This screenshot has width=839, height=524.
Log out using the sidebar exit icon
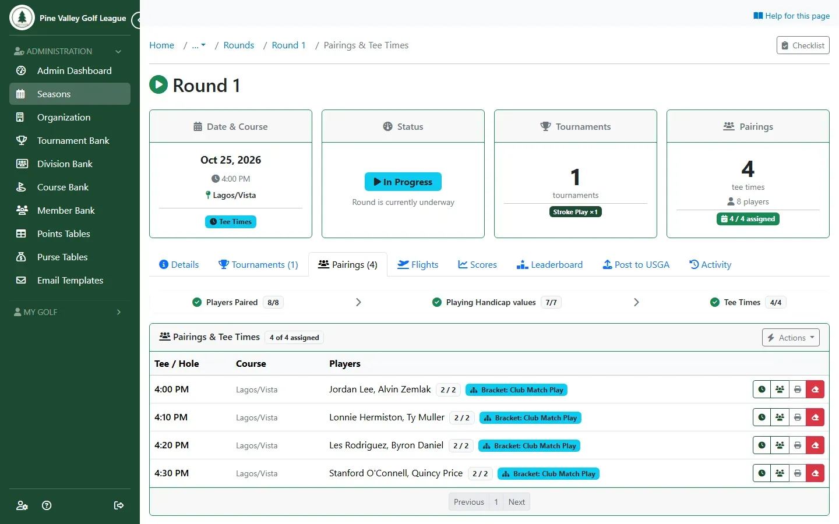pyautogui.click(x=119, y=505)
